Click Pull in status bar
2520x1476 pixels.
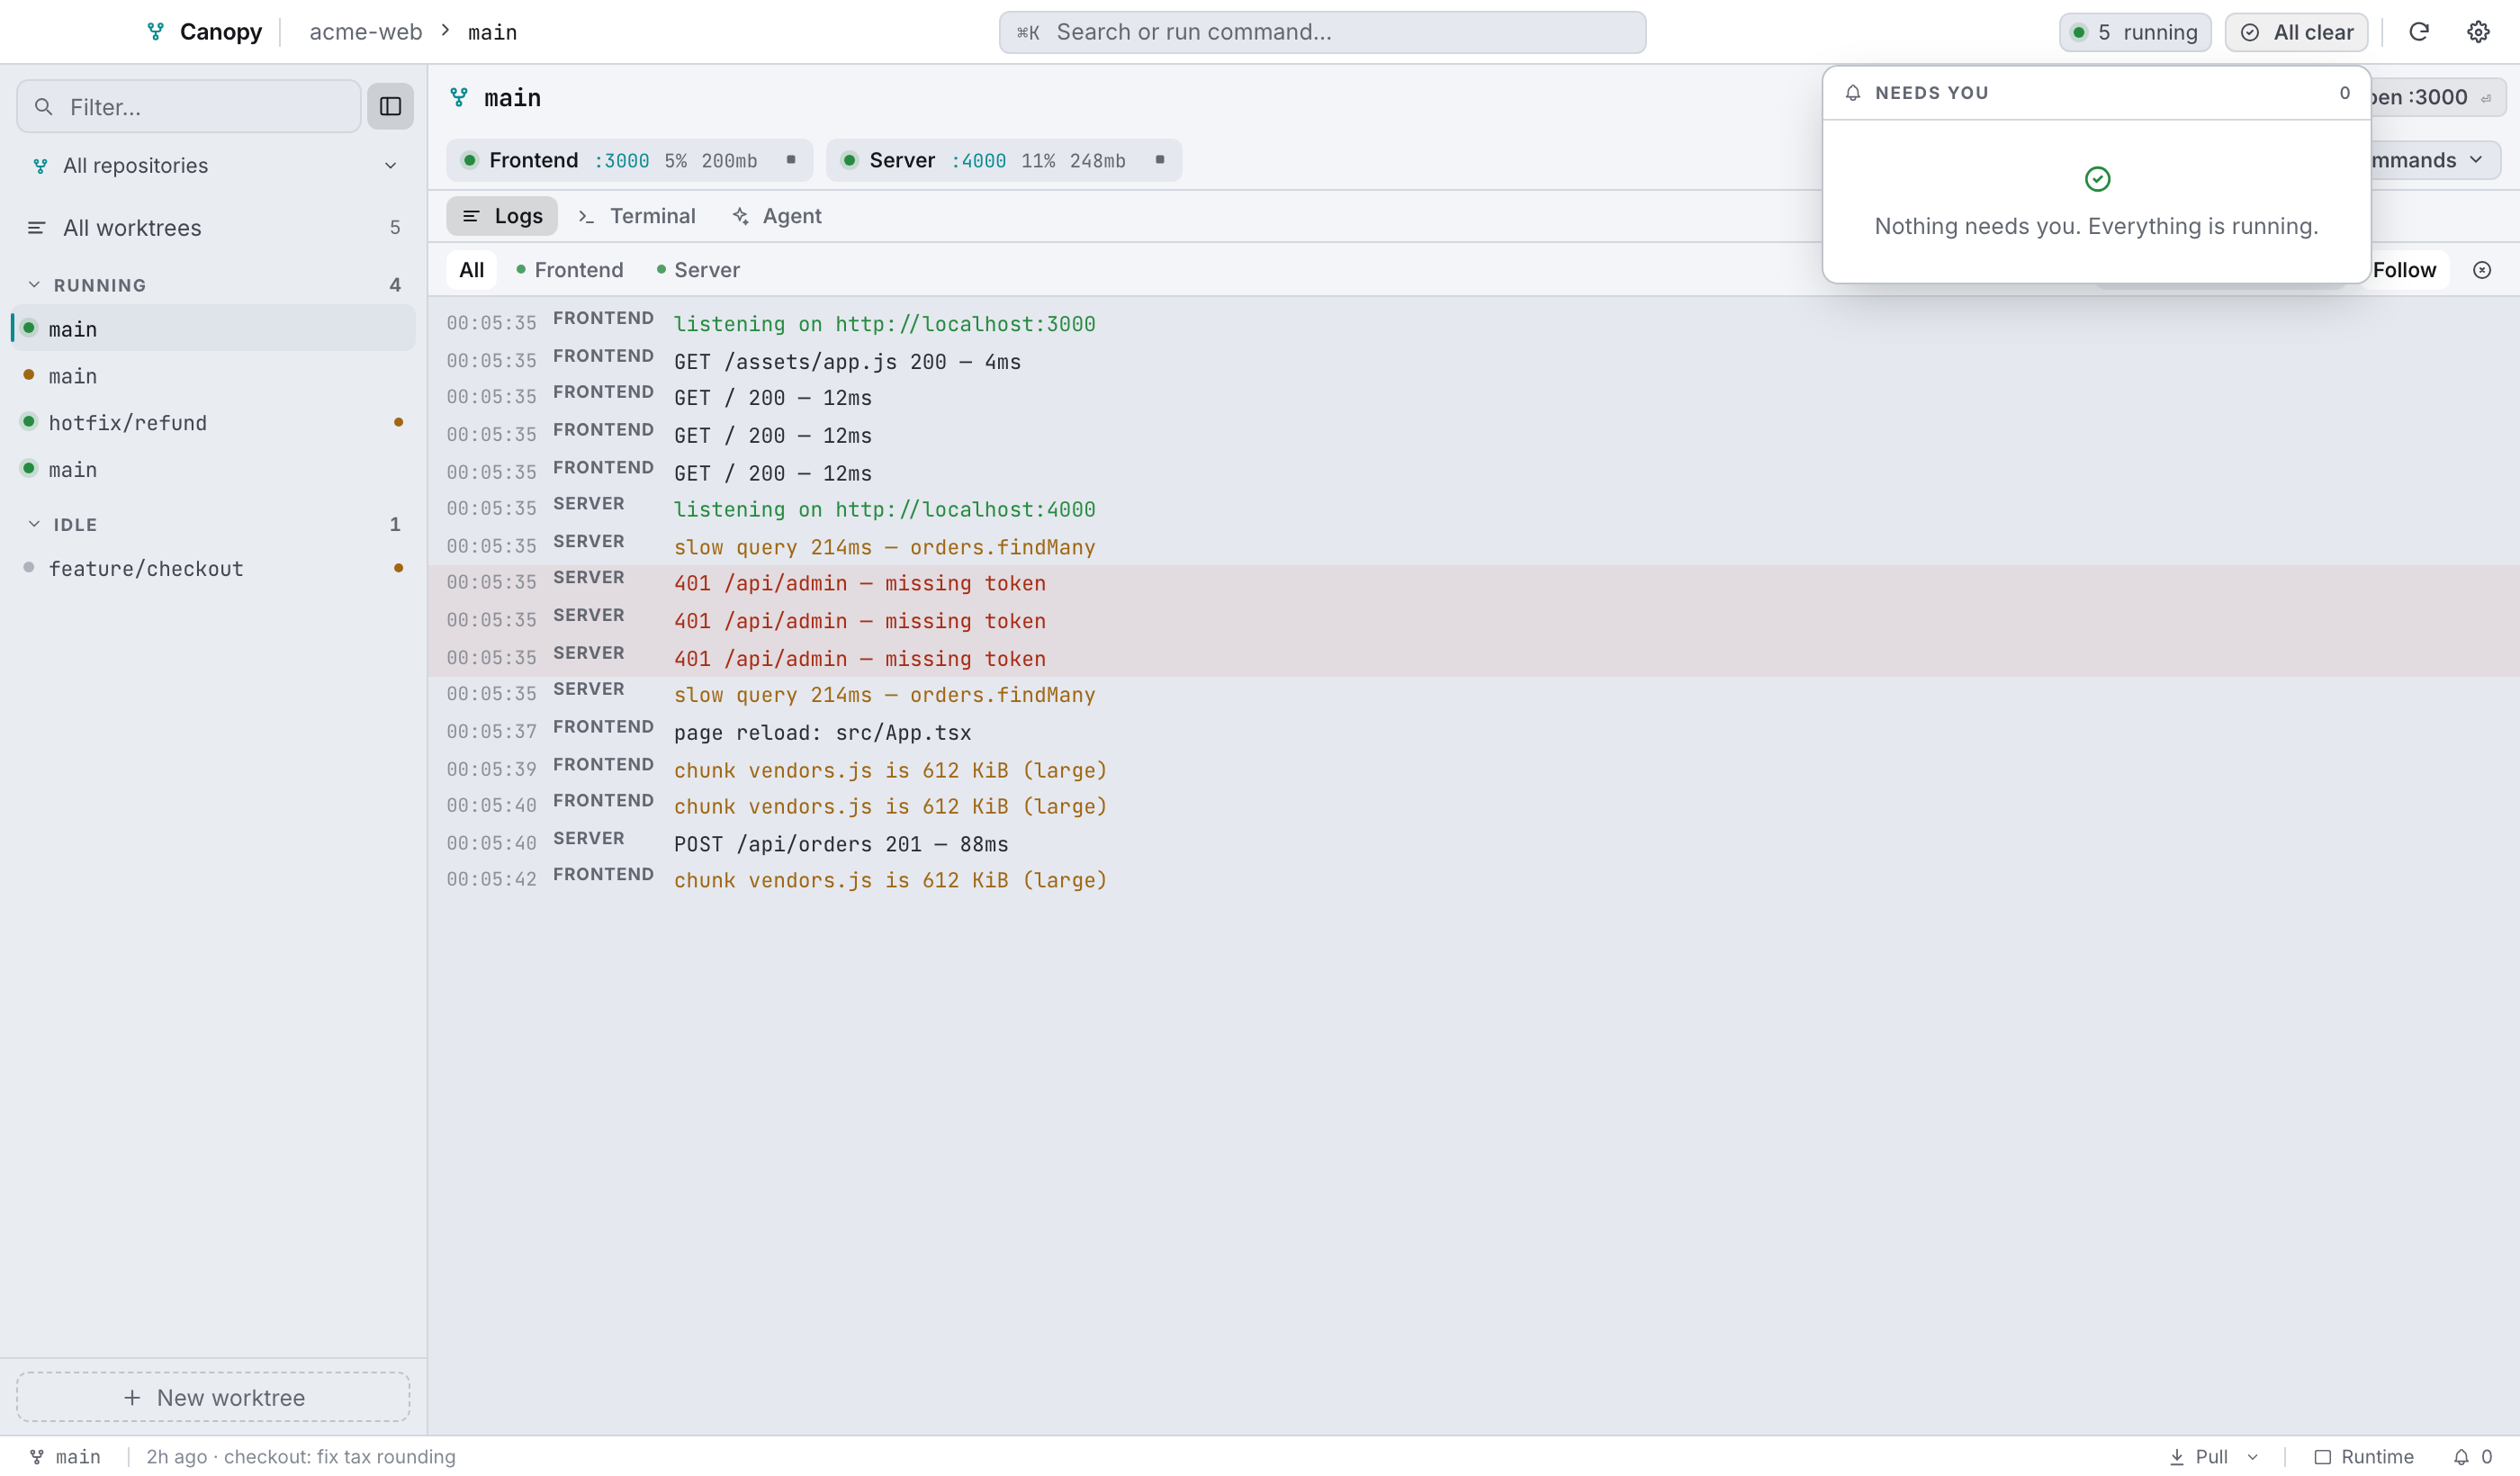(2198, 1457)
